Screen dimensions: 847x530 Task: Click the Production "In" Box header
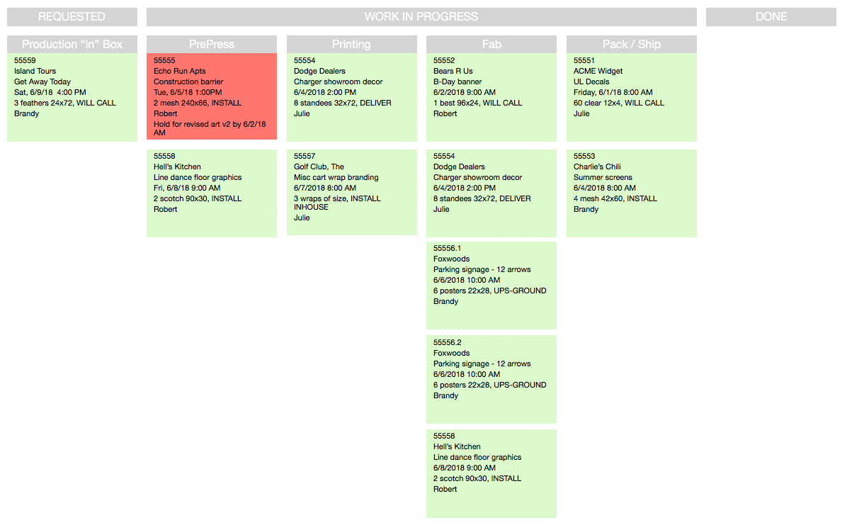point(72,45)
